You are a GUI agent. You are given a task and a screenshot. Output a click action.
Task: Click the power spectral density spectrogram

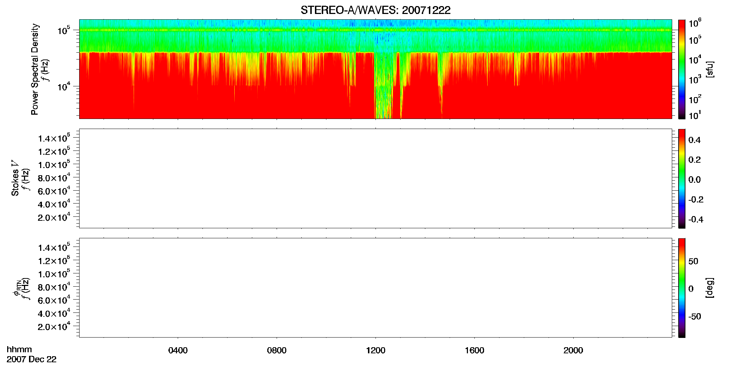coord(375,69)
